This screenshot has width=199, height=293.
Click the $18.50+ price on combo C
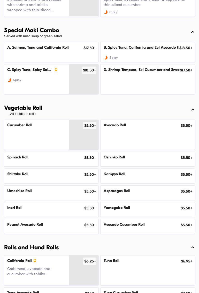tap(89, 70)
